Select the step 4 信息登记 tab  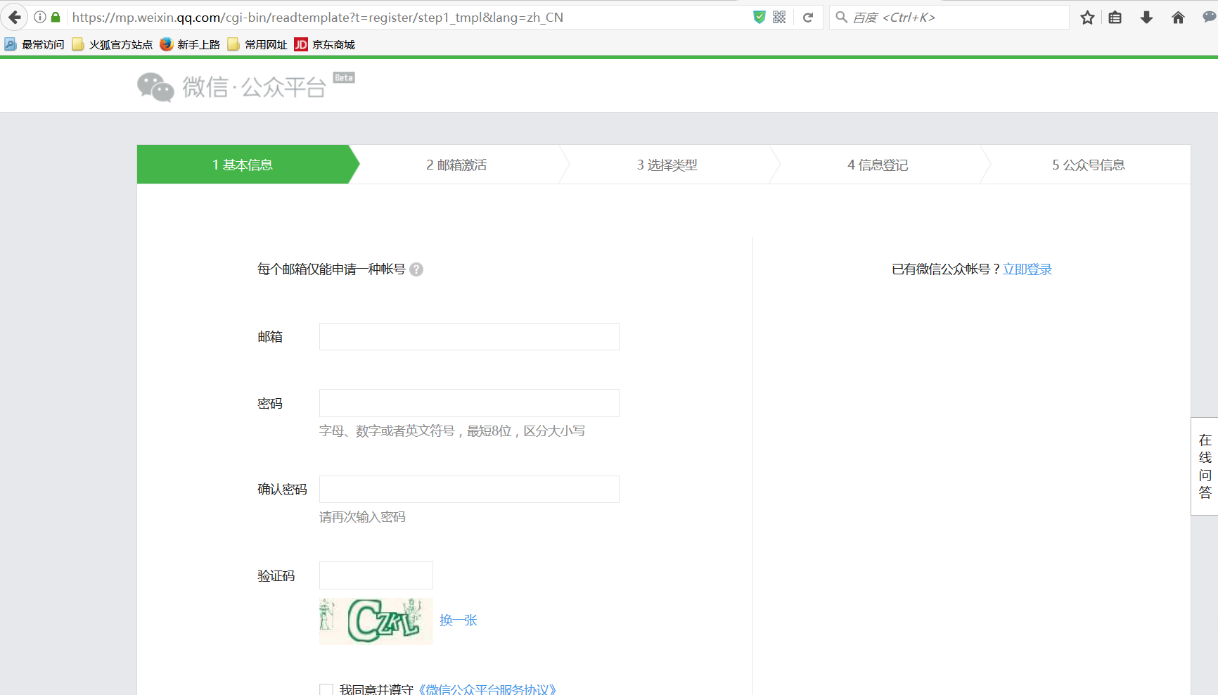click(878, 165)
